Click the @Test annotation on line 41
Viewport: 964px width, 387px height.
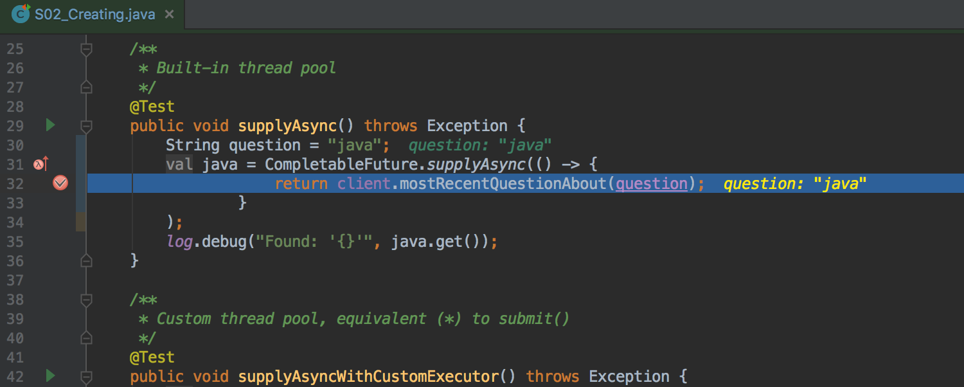click(152, 357)
